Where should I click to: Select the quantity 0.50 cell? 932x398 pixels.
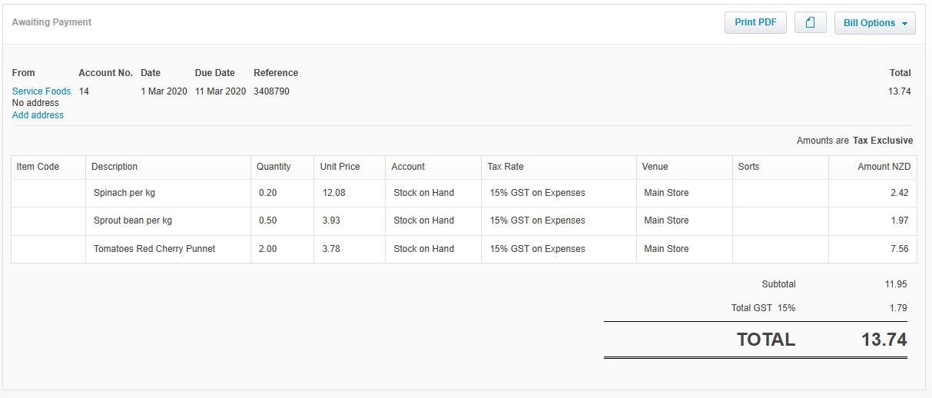[282, 221]
